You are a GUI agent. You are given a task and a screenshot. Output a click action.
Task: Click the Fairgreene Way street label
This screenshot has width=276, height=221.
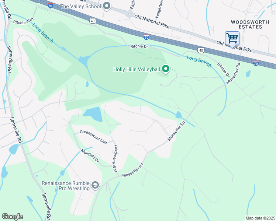115,158
